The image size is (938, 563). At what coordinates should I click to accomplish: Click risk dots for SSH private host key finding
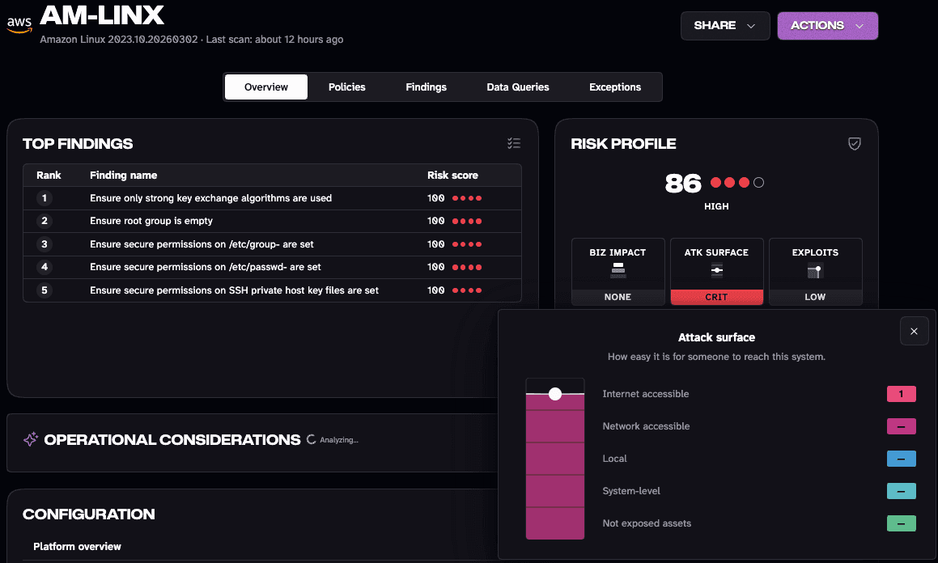pyautogui.click(x=467, y=290)
